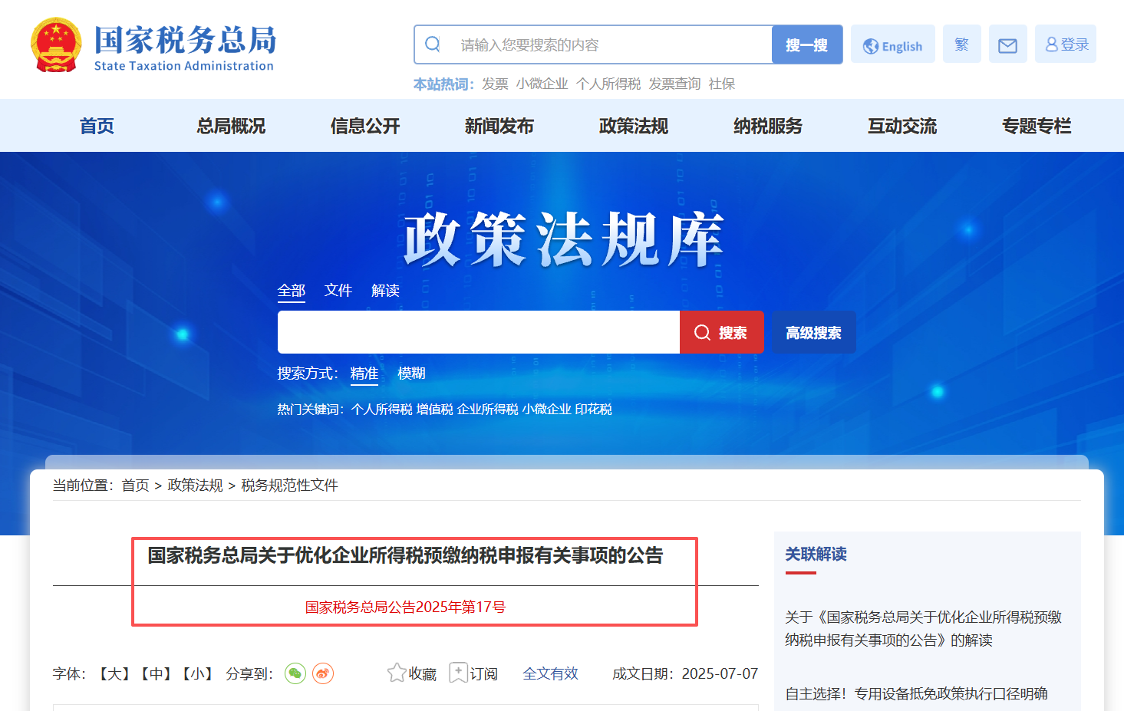Click the star 收藏 favorite icon
Screen dimensions: 1124x711
397,673
